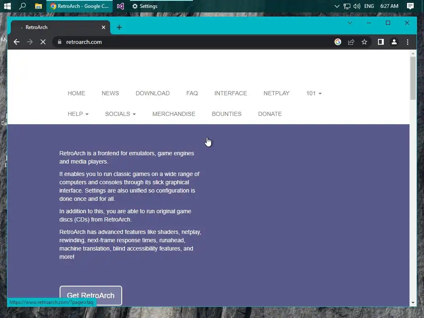Open taskbar search magnifier
This screenshot has width=424, height=318.
coord(22,6)
